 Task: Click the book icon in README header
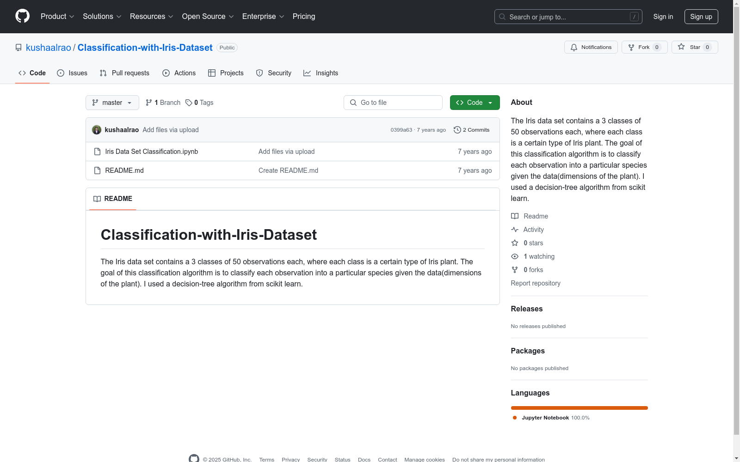tap(97, 199)
